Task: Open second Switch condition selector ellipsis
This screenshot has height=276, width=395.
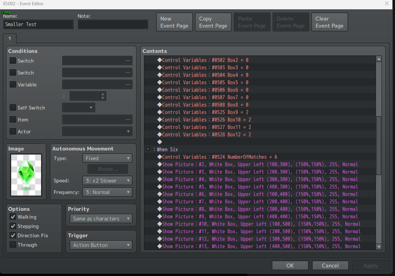Action: [128, 73]
